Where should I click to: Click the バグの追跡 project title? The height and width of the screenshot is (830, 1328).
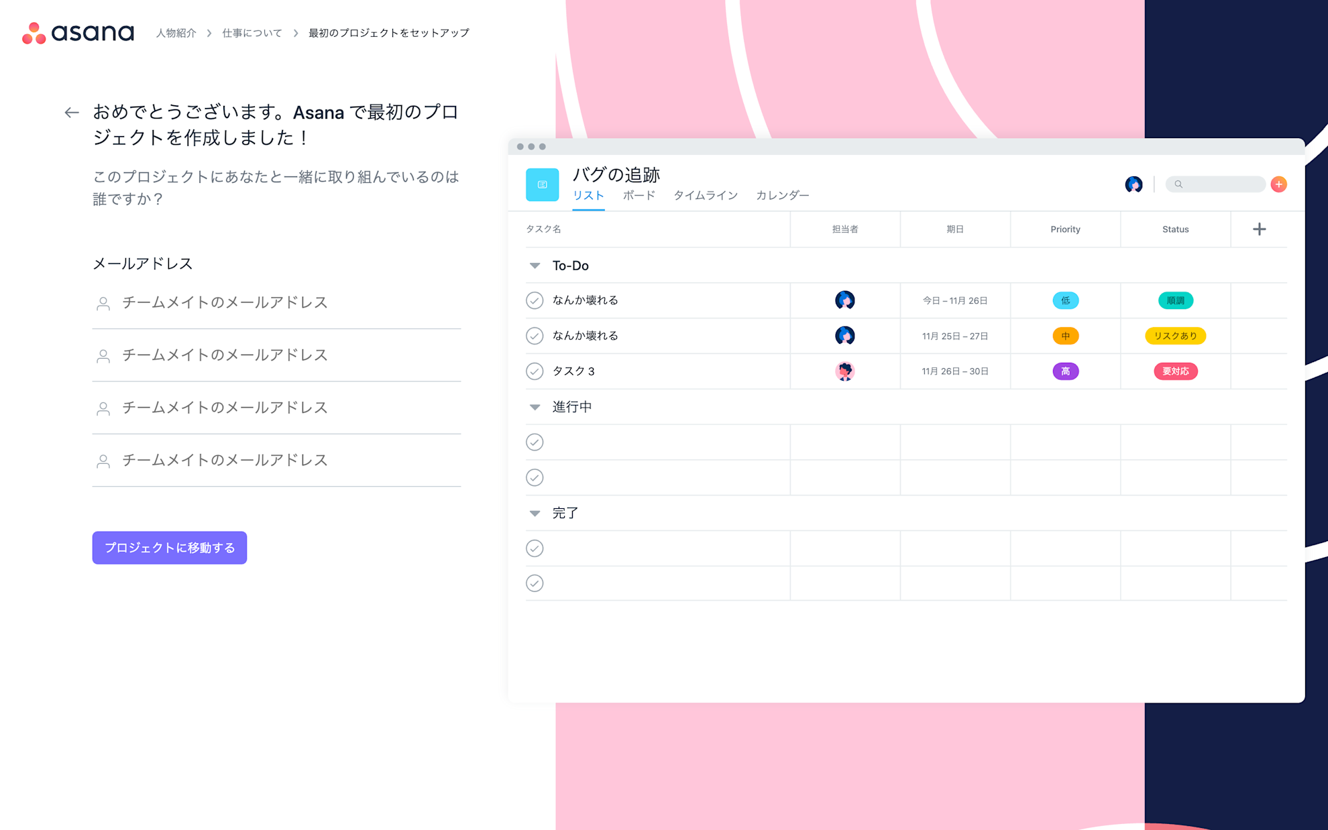pos(616,175)
